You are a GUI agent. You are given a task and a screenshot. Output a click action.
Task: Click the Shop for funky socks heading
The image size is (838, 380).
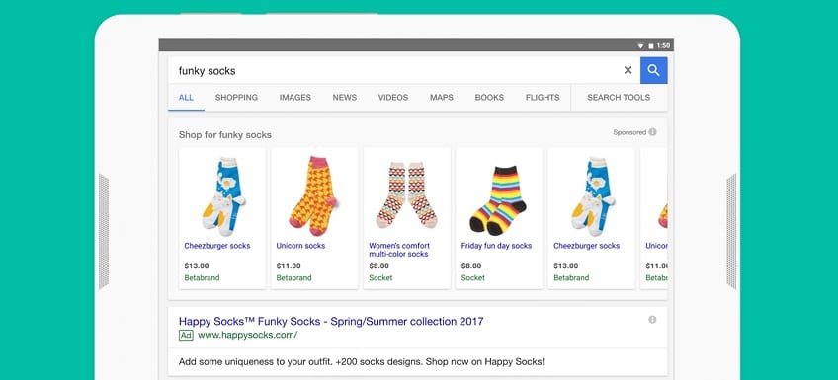(225, 135)
